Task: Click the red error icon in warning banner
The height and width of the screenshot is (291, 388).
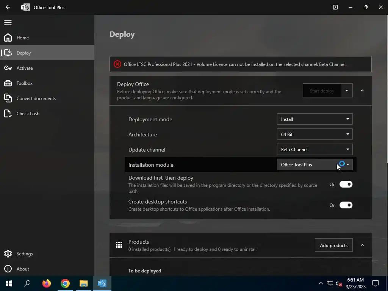Action: click(117, 64)
